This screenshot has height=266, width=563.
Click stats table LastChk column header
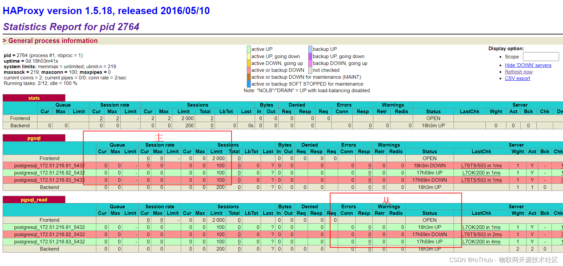[469, 112]
